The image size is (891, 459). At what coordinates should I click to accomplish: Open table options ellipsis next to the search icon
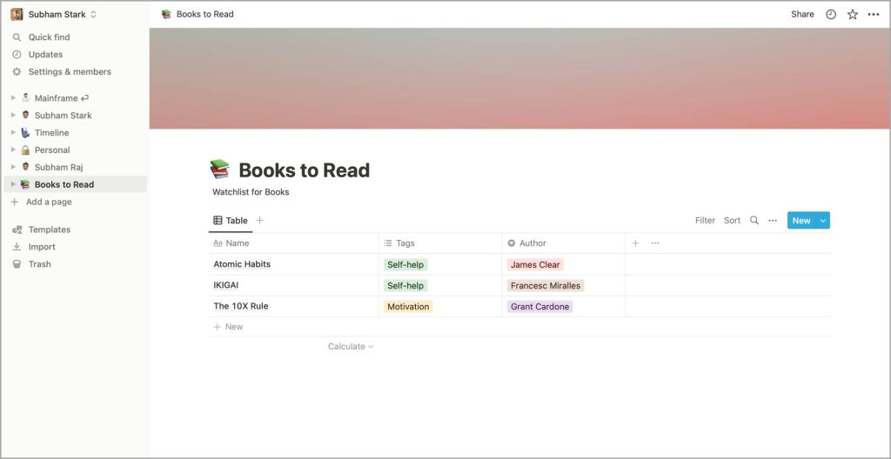coord(773,221)
